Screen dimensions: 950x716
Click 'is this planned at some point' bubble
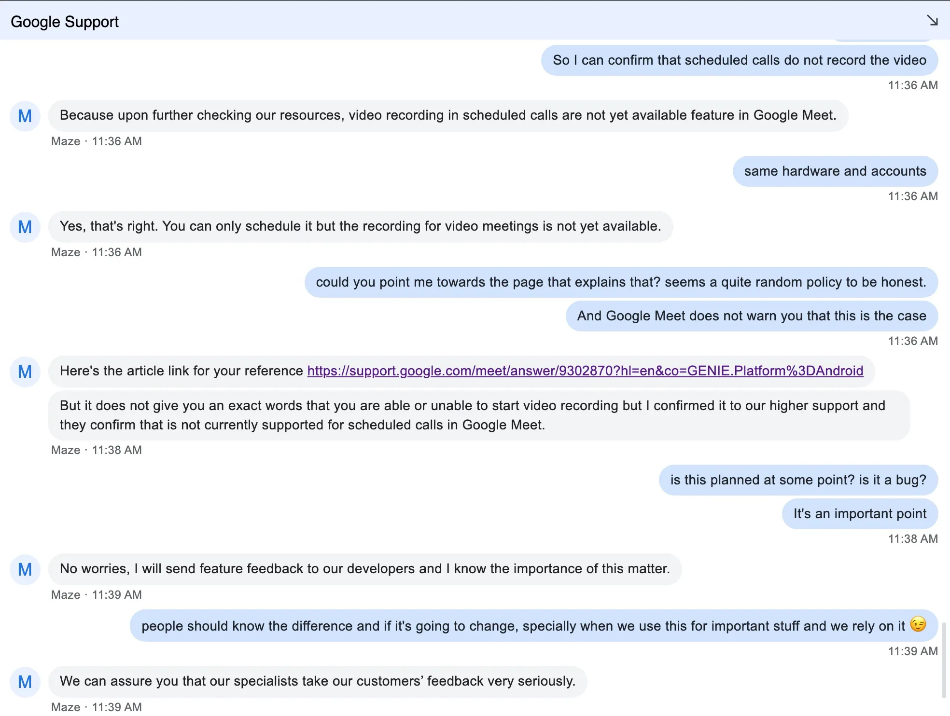pos(797,480)
